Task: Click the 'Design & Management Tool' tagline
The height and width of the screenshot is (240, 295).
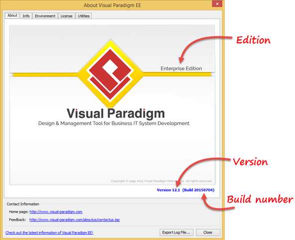Action: (x=114, y=123)
